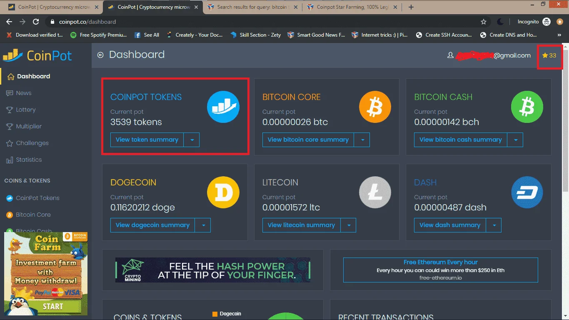Click the Crypto Mining hash power banner

[213, 270]
